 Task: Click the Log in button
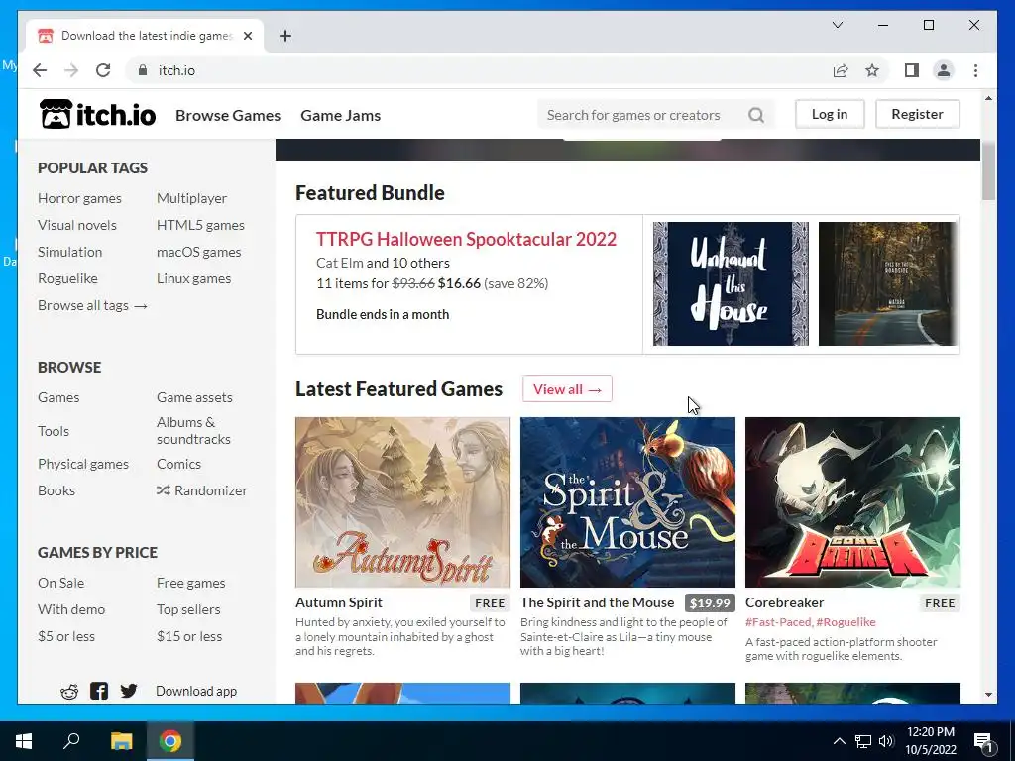[x=830, y=114]
